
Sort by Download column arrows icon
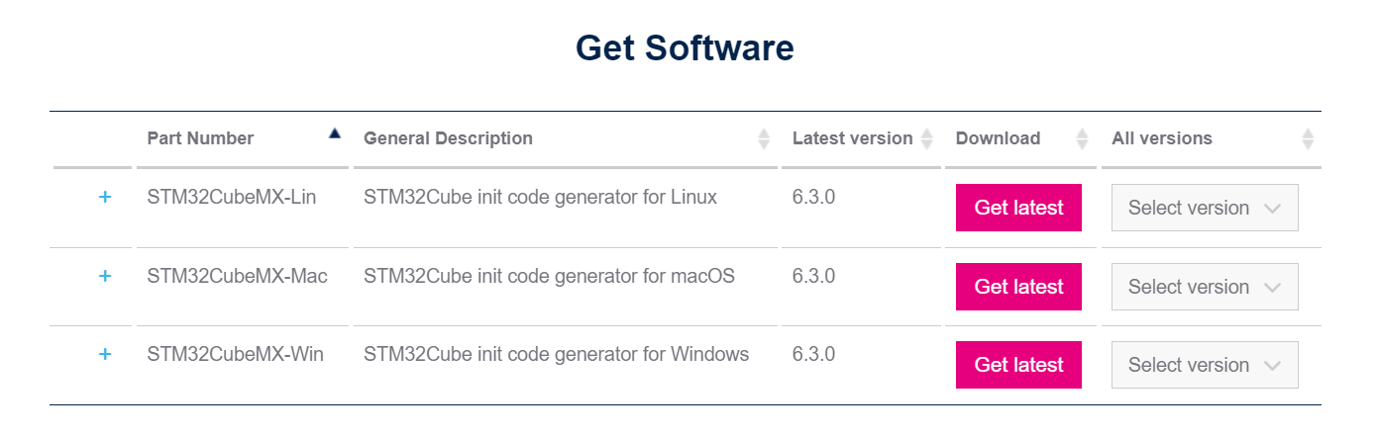(x=1082, y=138)
